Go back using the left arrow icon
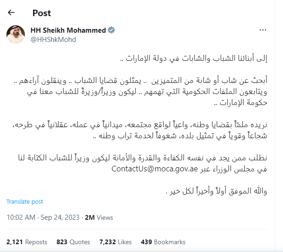Image resolution: width=283 pixels, height=252 pixels. tap(11, 12)
